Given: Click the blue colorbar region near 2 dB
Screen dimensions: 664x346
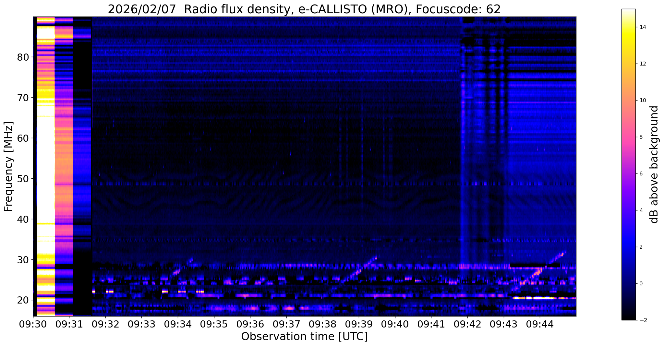Looking at the screenshot, I should 629,247.
